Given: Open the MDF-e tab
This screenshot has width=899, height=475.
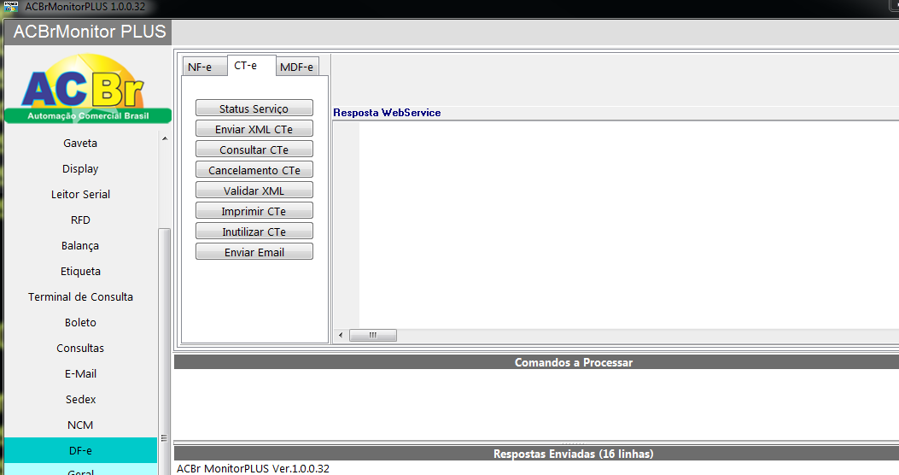Looking at the screenshot, I should pos(297,67).
